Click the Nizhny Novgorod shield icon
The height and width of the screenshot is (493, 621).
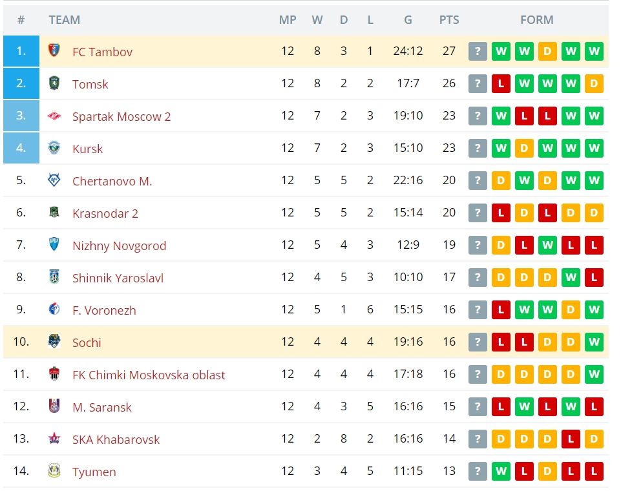(x=54, y=245)
